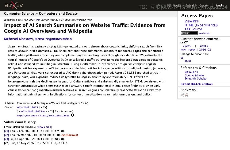Download the TeX Source
Screen dimensions: 230x150
[193, 29]
